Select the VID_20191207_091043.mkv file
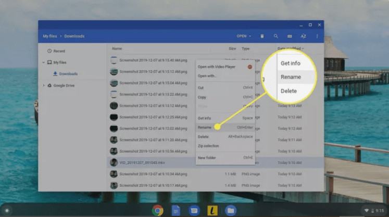389x217 pixels. tap(141, 162)
